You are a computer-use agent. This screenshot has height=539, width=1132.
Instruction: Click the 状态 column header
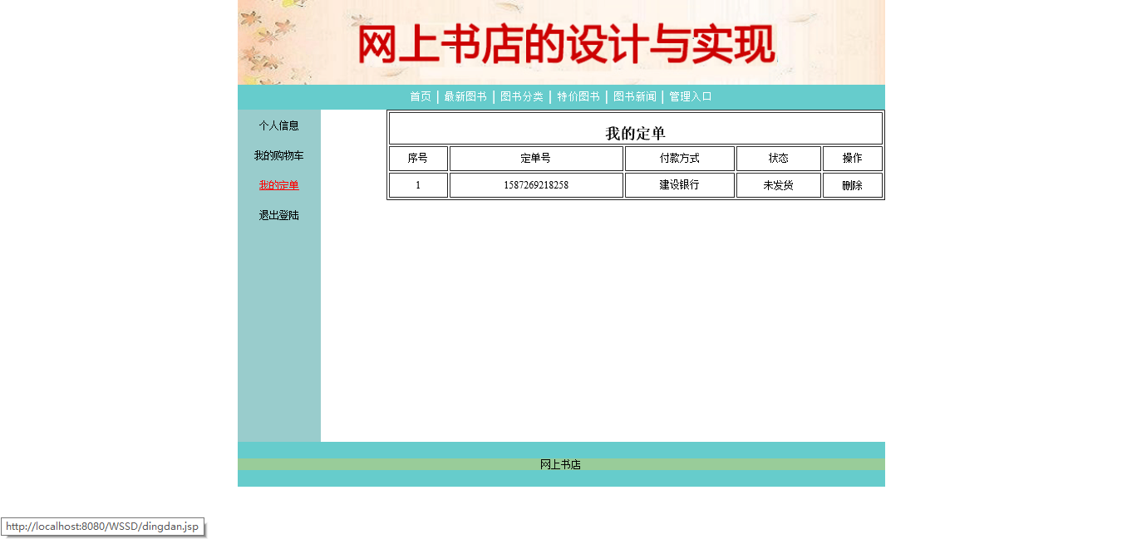coord(778,159)
